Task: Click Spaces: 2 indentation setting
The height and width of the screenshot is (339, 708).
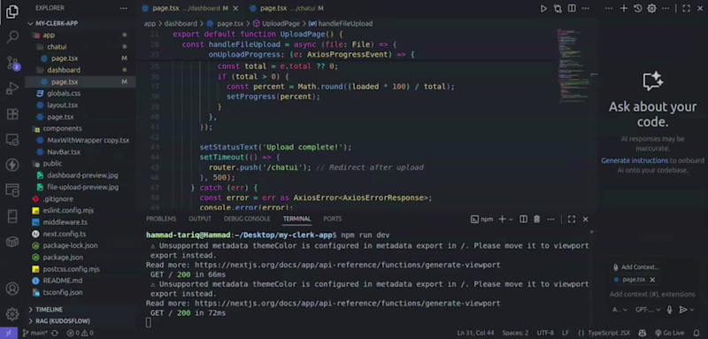Action: click(515, 333)
